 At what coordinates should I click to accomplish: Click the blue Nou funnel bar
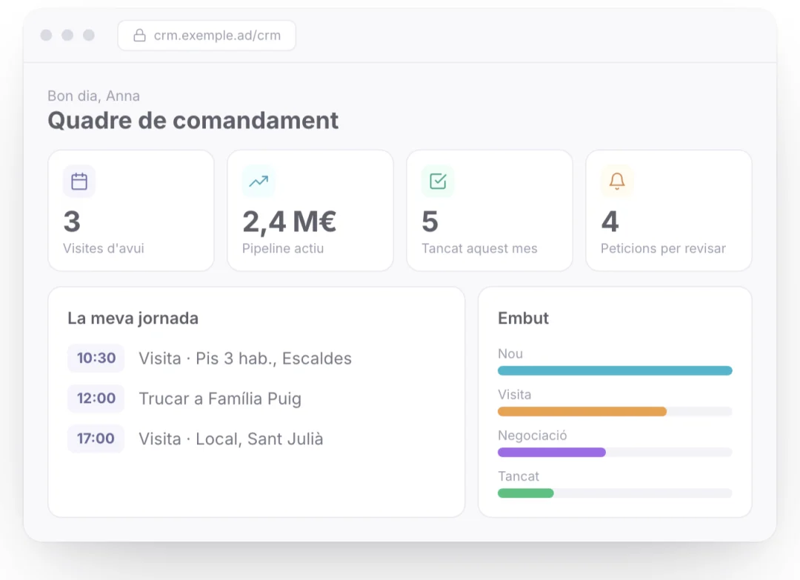pyautogui.click(x=615, y=371)
